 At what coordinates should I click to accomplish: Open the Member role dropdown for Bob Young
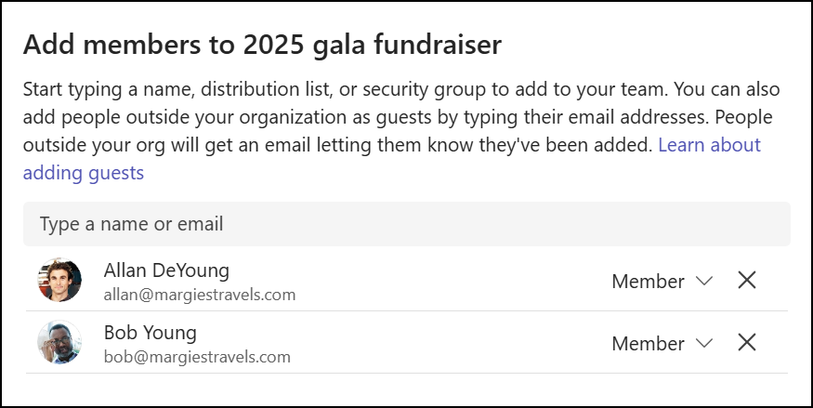pyautogui.click(x=661, y=344)
